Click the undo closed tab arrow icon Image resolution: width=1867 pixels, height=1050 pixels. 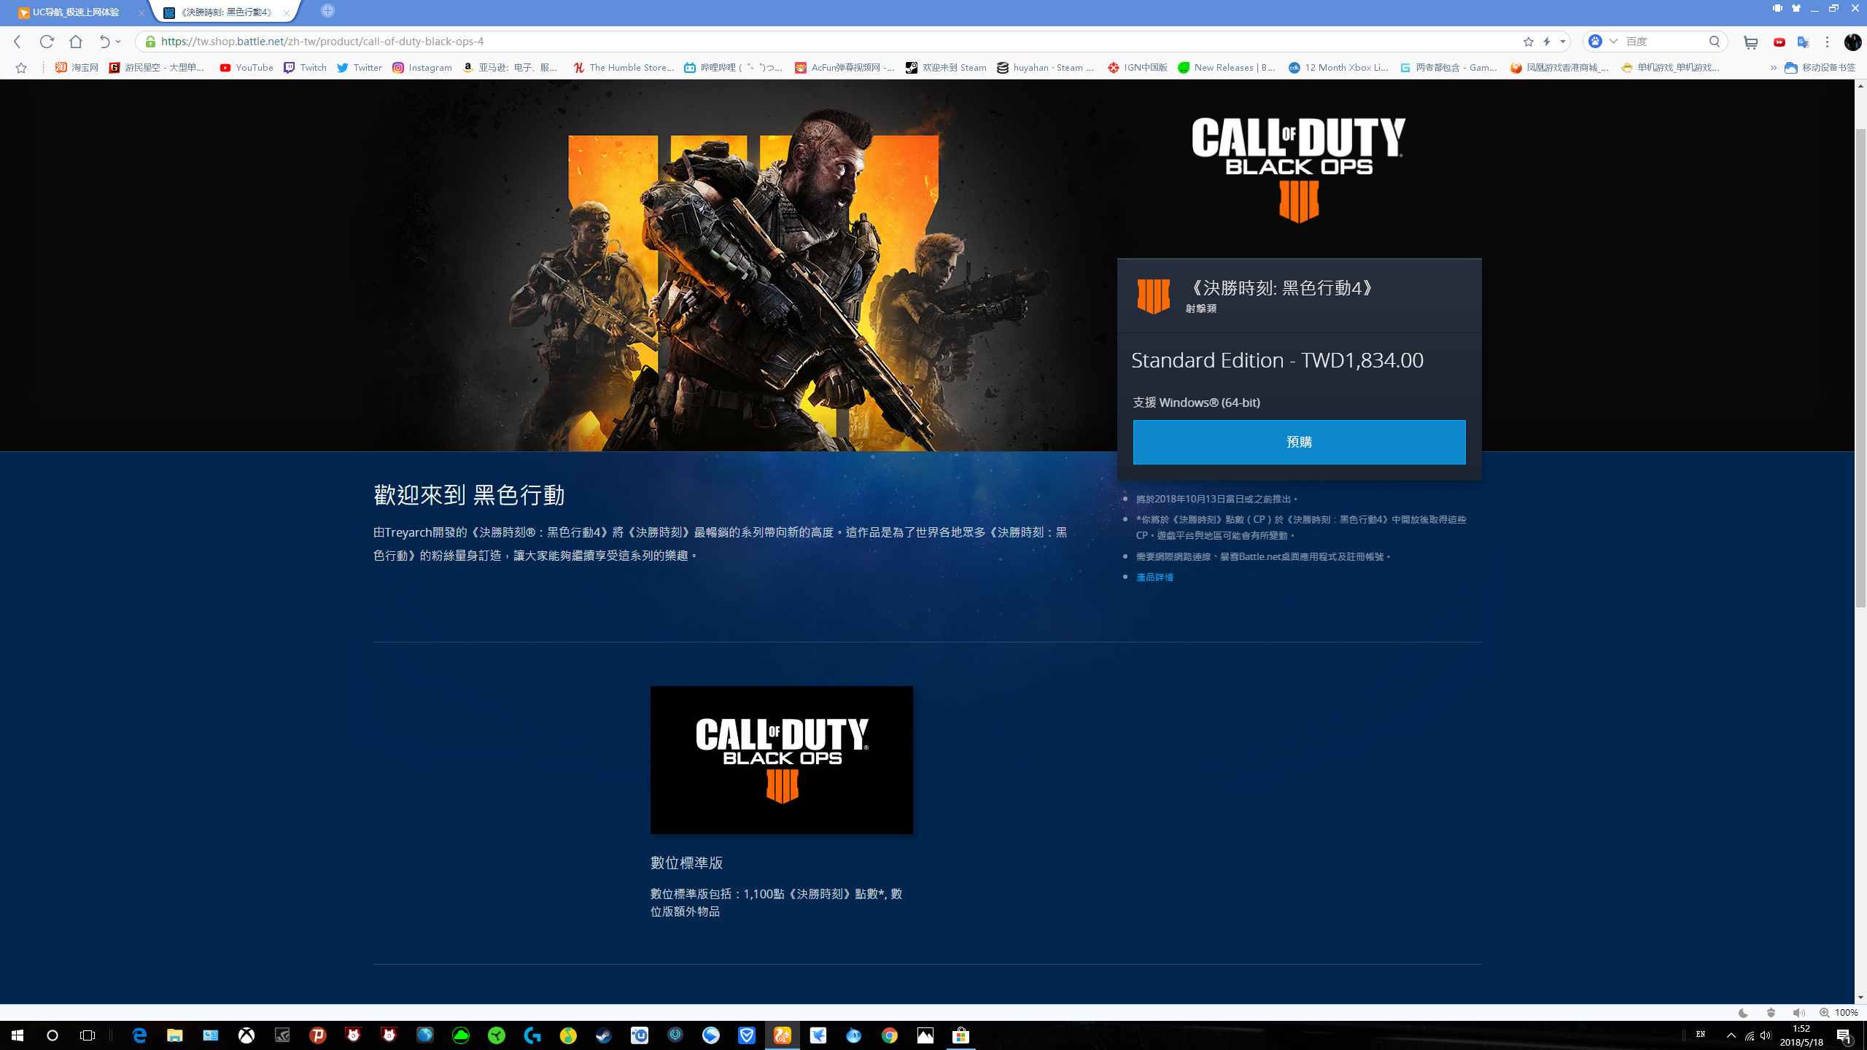tap(104, 42)
